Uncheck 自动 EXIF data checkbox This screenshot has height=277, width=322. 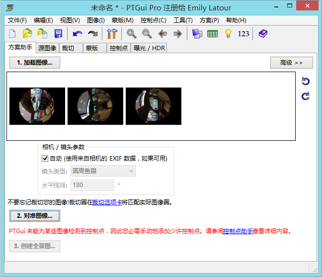[45, 159]
